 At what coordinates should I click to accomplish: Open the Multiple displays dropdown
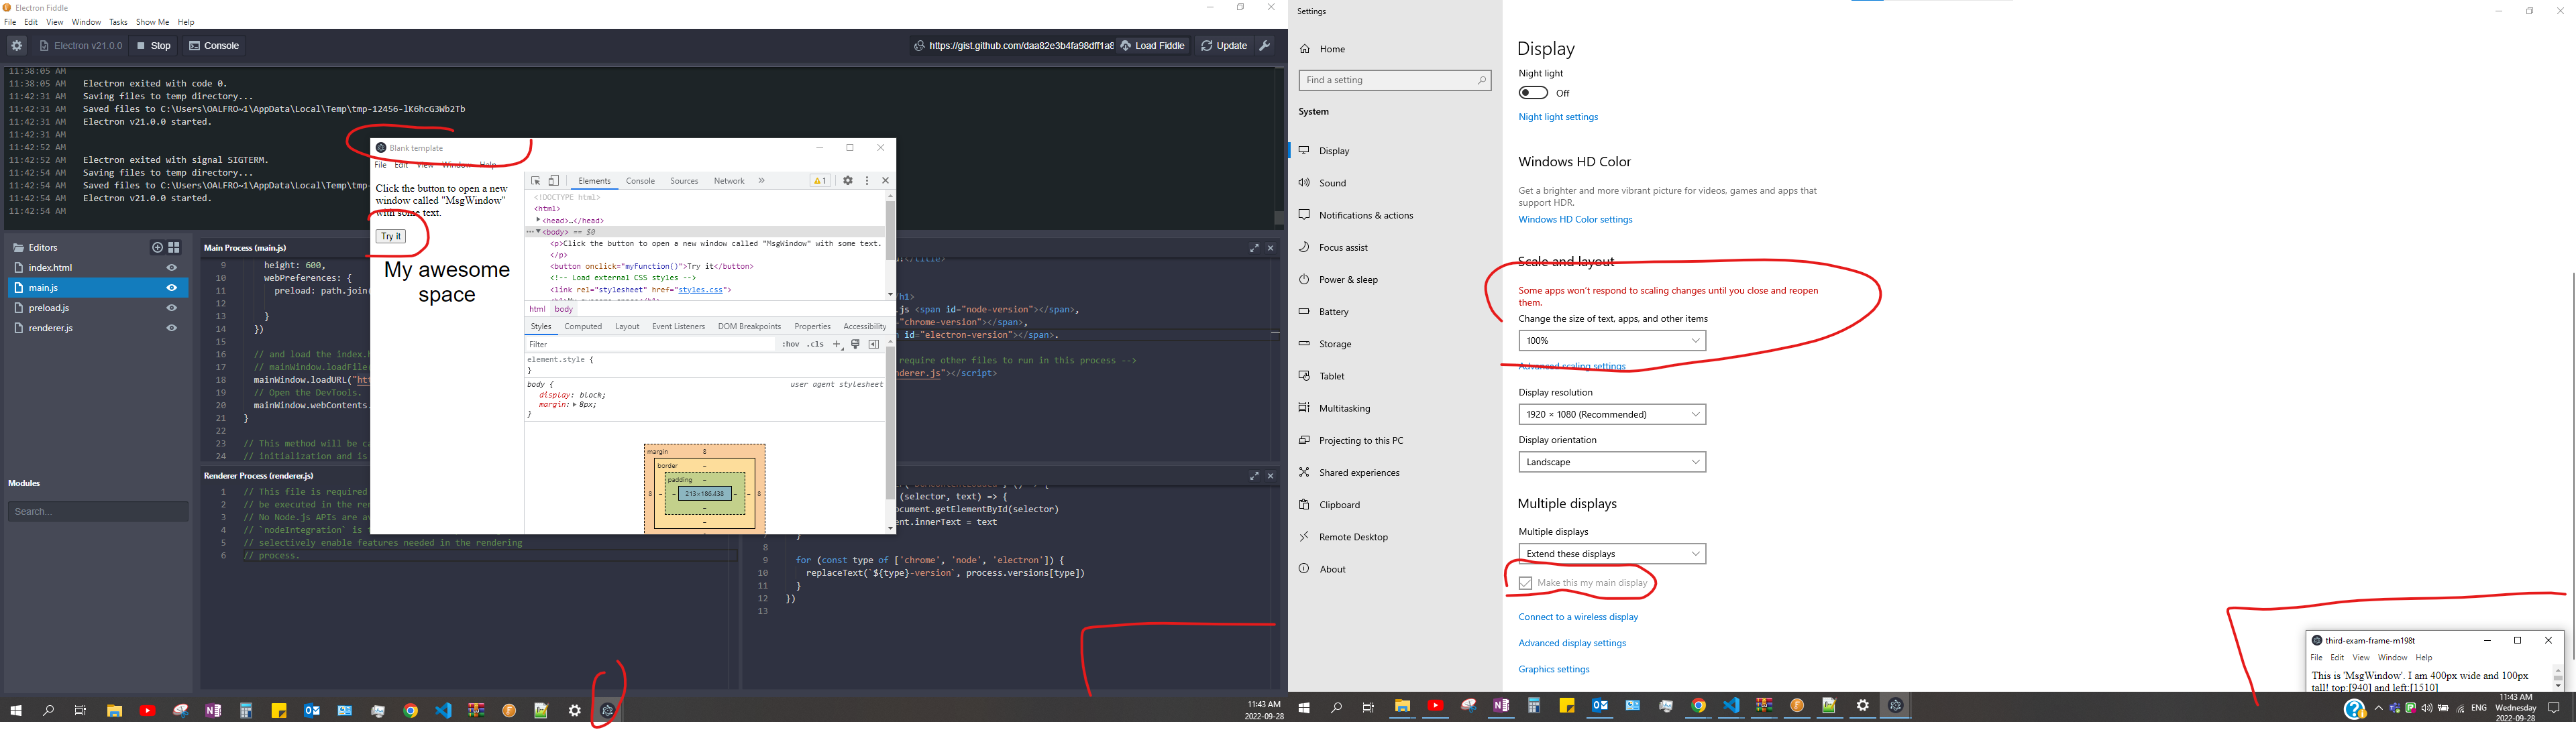click(1611, 553)
